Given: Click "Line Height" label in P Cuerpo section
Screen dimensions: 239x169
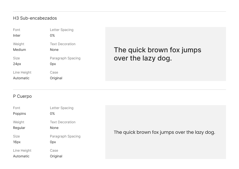Looking at the screenshot, I should point(22,151).
